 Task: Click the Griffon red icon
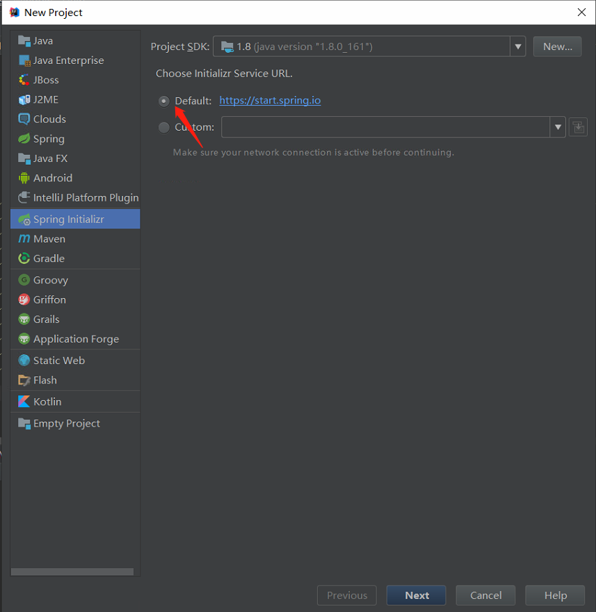pos(24,300)
